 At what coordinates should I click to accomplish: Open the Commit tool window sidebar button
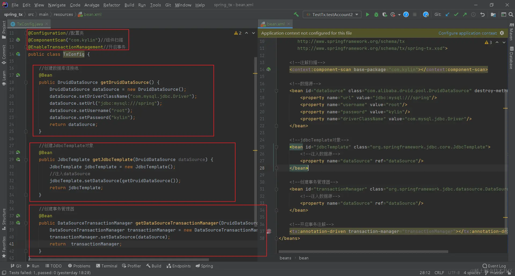[x=4, y=54]
